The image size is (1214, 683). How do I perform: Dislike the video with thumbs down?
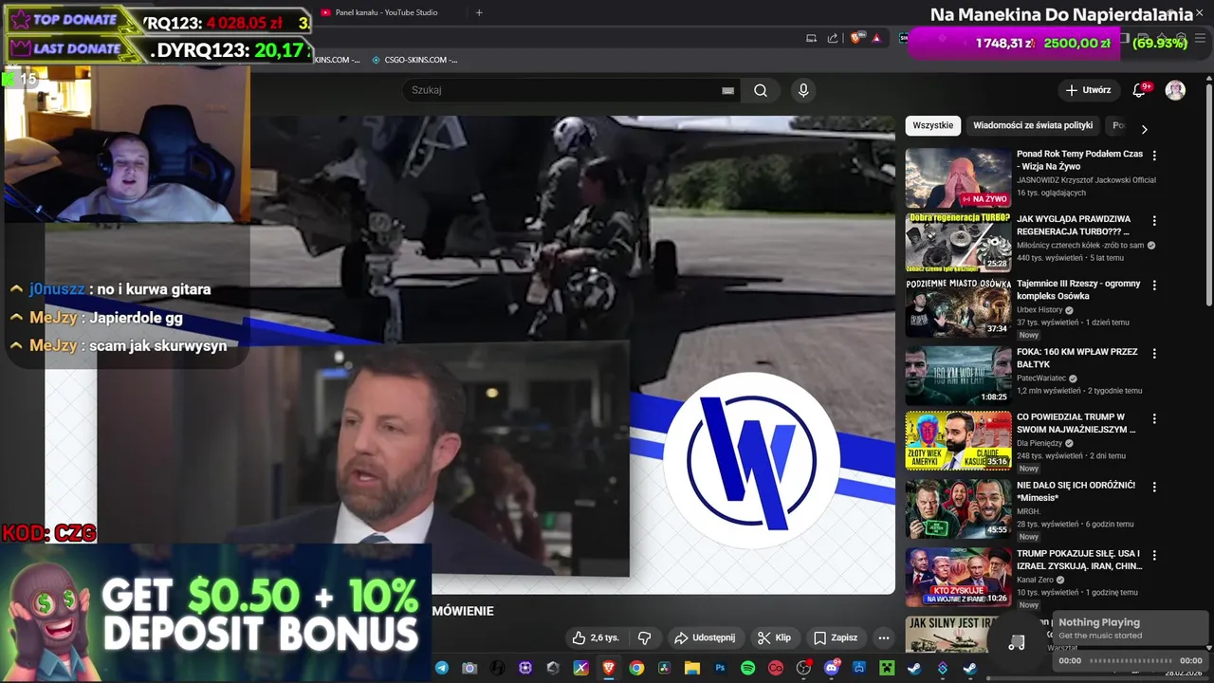pos(645,637)
